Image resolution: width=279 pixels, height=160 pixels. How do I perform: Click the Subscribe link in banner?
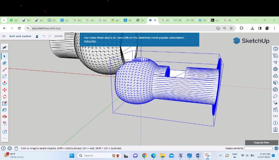coord(90,41)
